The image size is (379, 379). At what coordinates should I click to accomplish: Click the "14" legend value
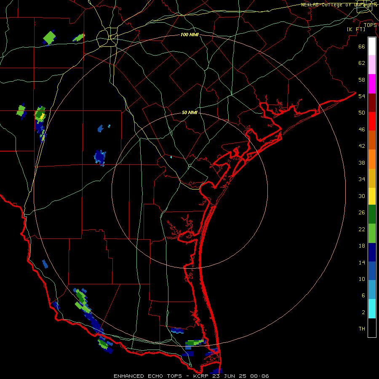click(x=362, y=262)
